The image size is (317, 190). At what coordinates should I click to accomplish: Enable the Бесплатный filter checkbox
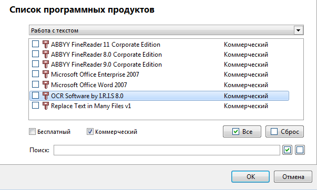point(32,132)
